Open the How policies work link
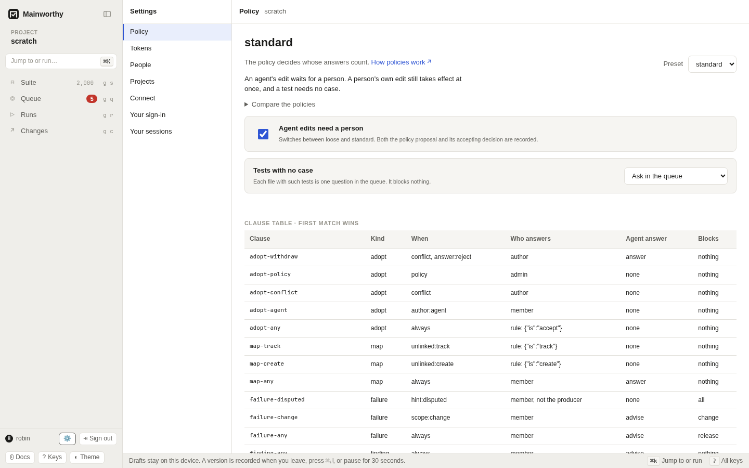 click(x=401, y=62)
